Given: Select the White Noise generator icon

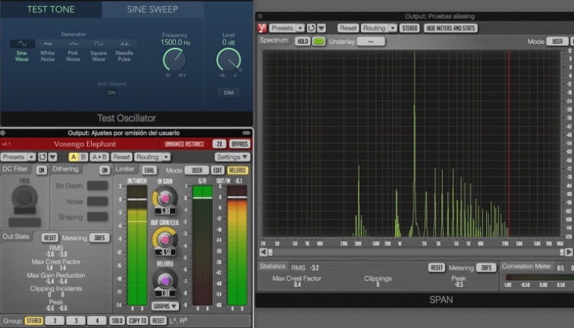Looking at the screenshot, I should [48, 44].
